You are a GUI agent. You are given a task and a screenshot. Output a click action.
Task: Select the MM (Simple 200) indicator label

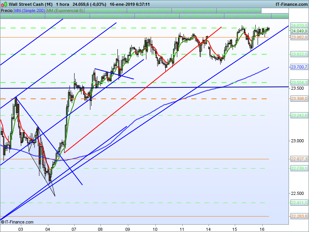point(30,10)
